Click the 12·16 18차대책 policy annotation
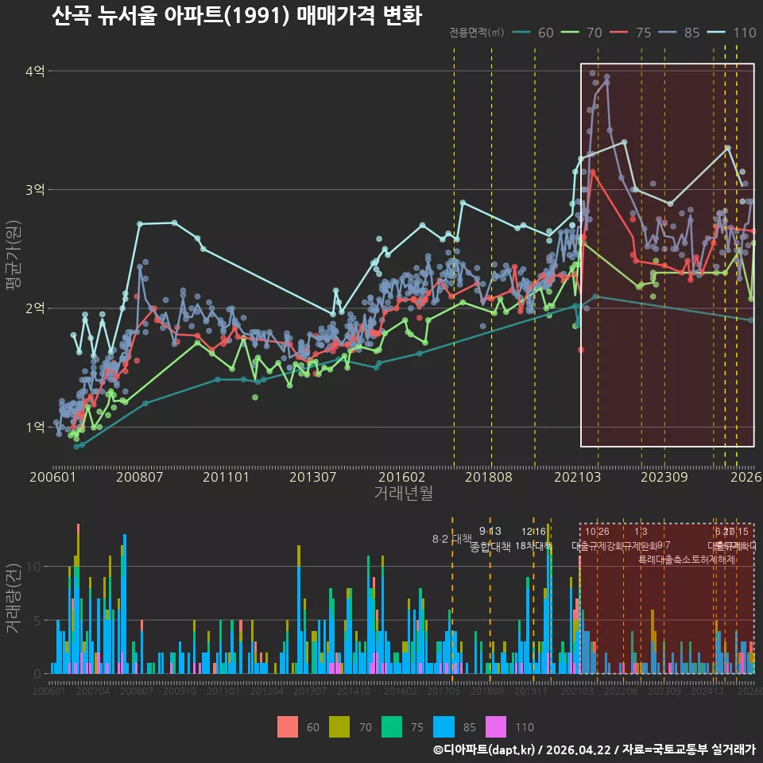 pyautogui.click(x=534, y=539)
